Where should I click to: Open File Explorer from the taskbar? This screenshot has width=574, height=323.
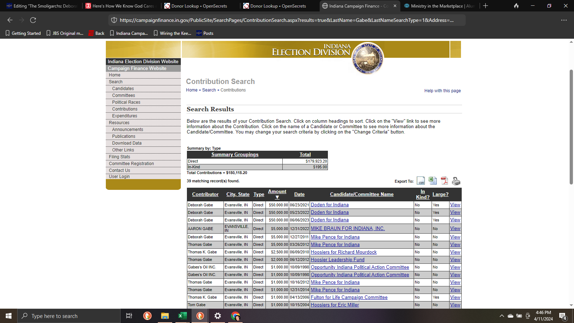165,316
